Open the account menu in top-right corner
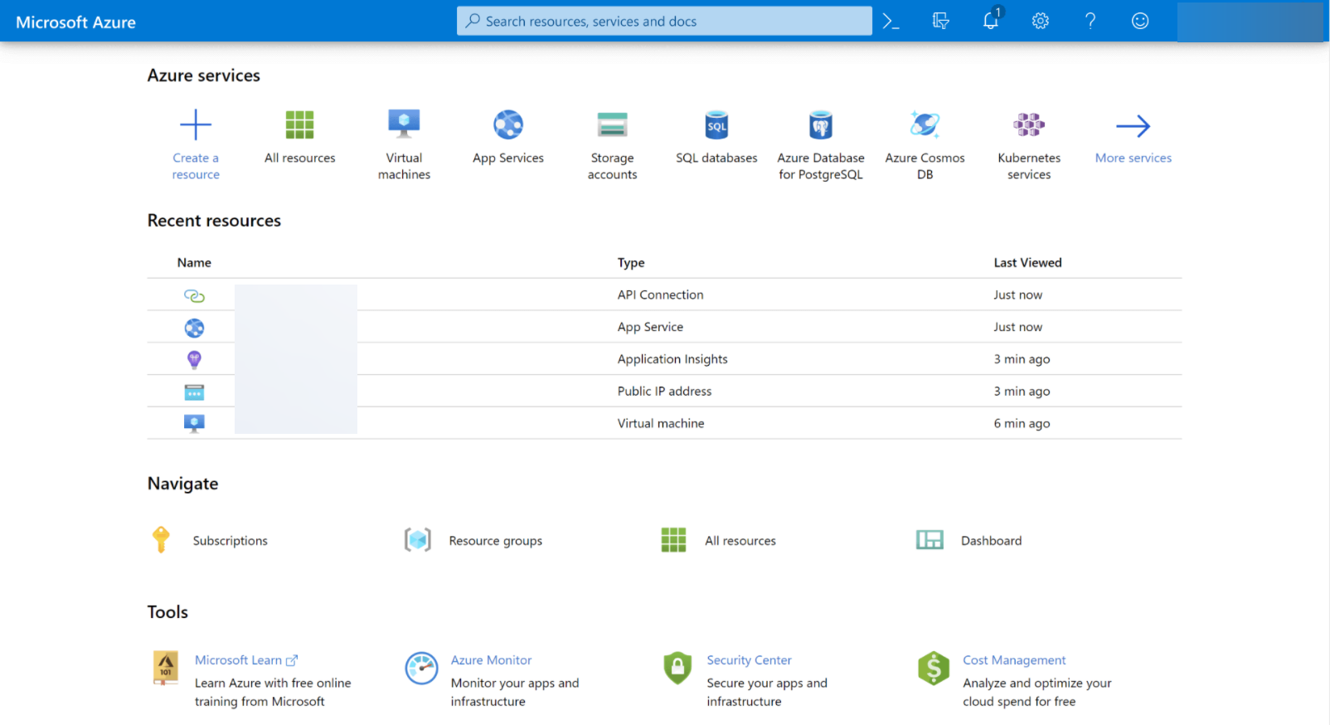 [1250, 22]
